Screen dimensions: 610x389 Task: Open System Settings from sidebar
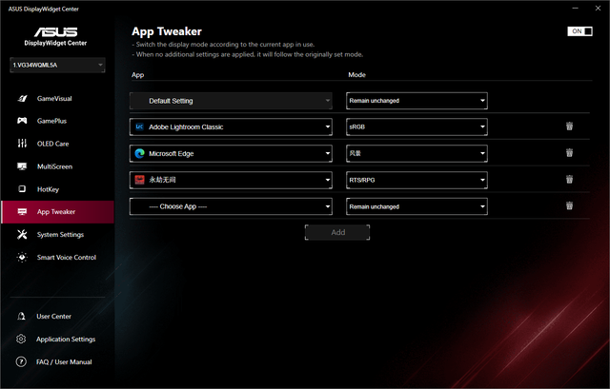point(57,235)
